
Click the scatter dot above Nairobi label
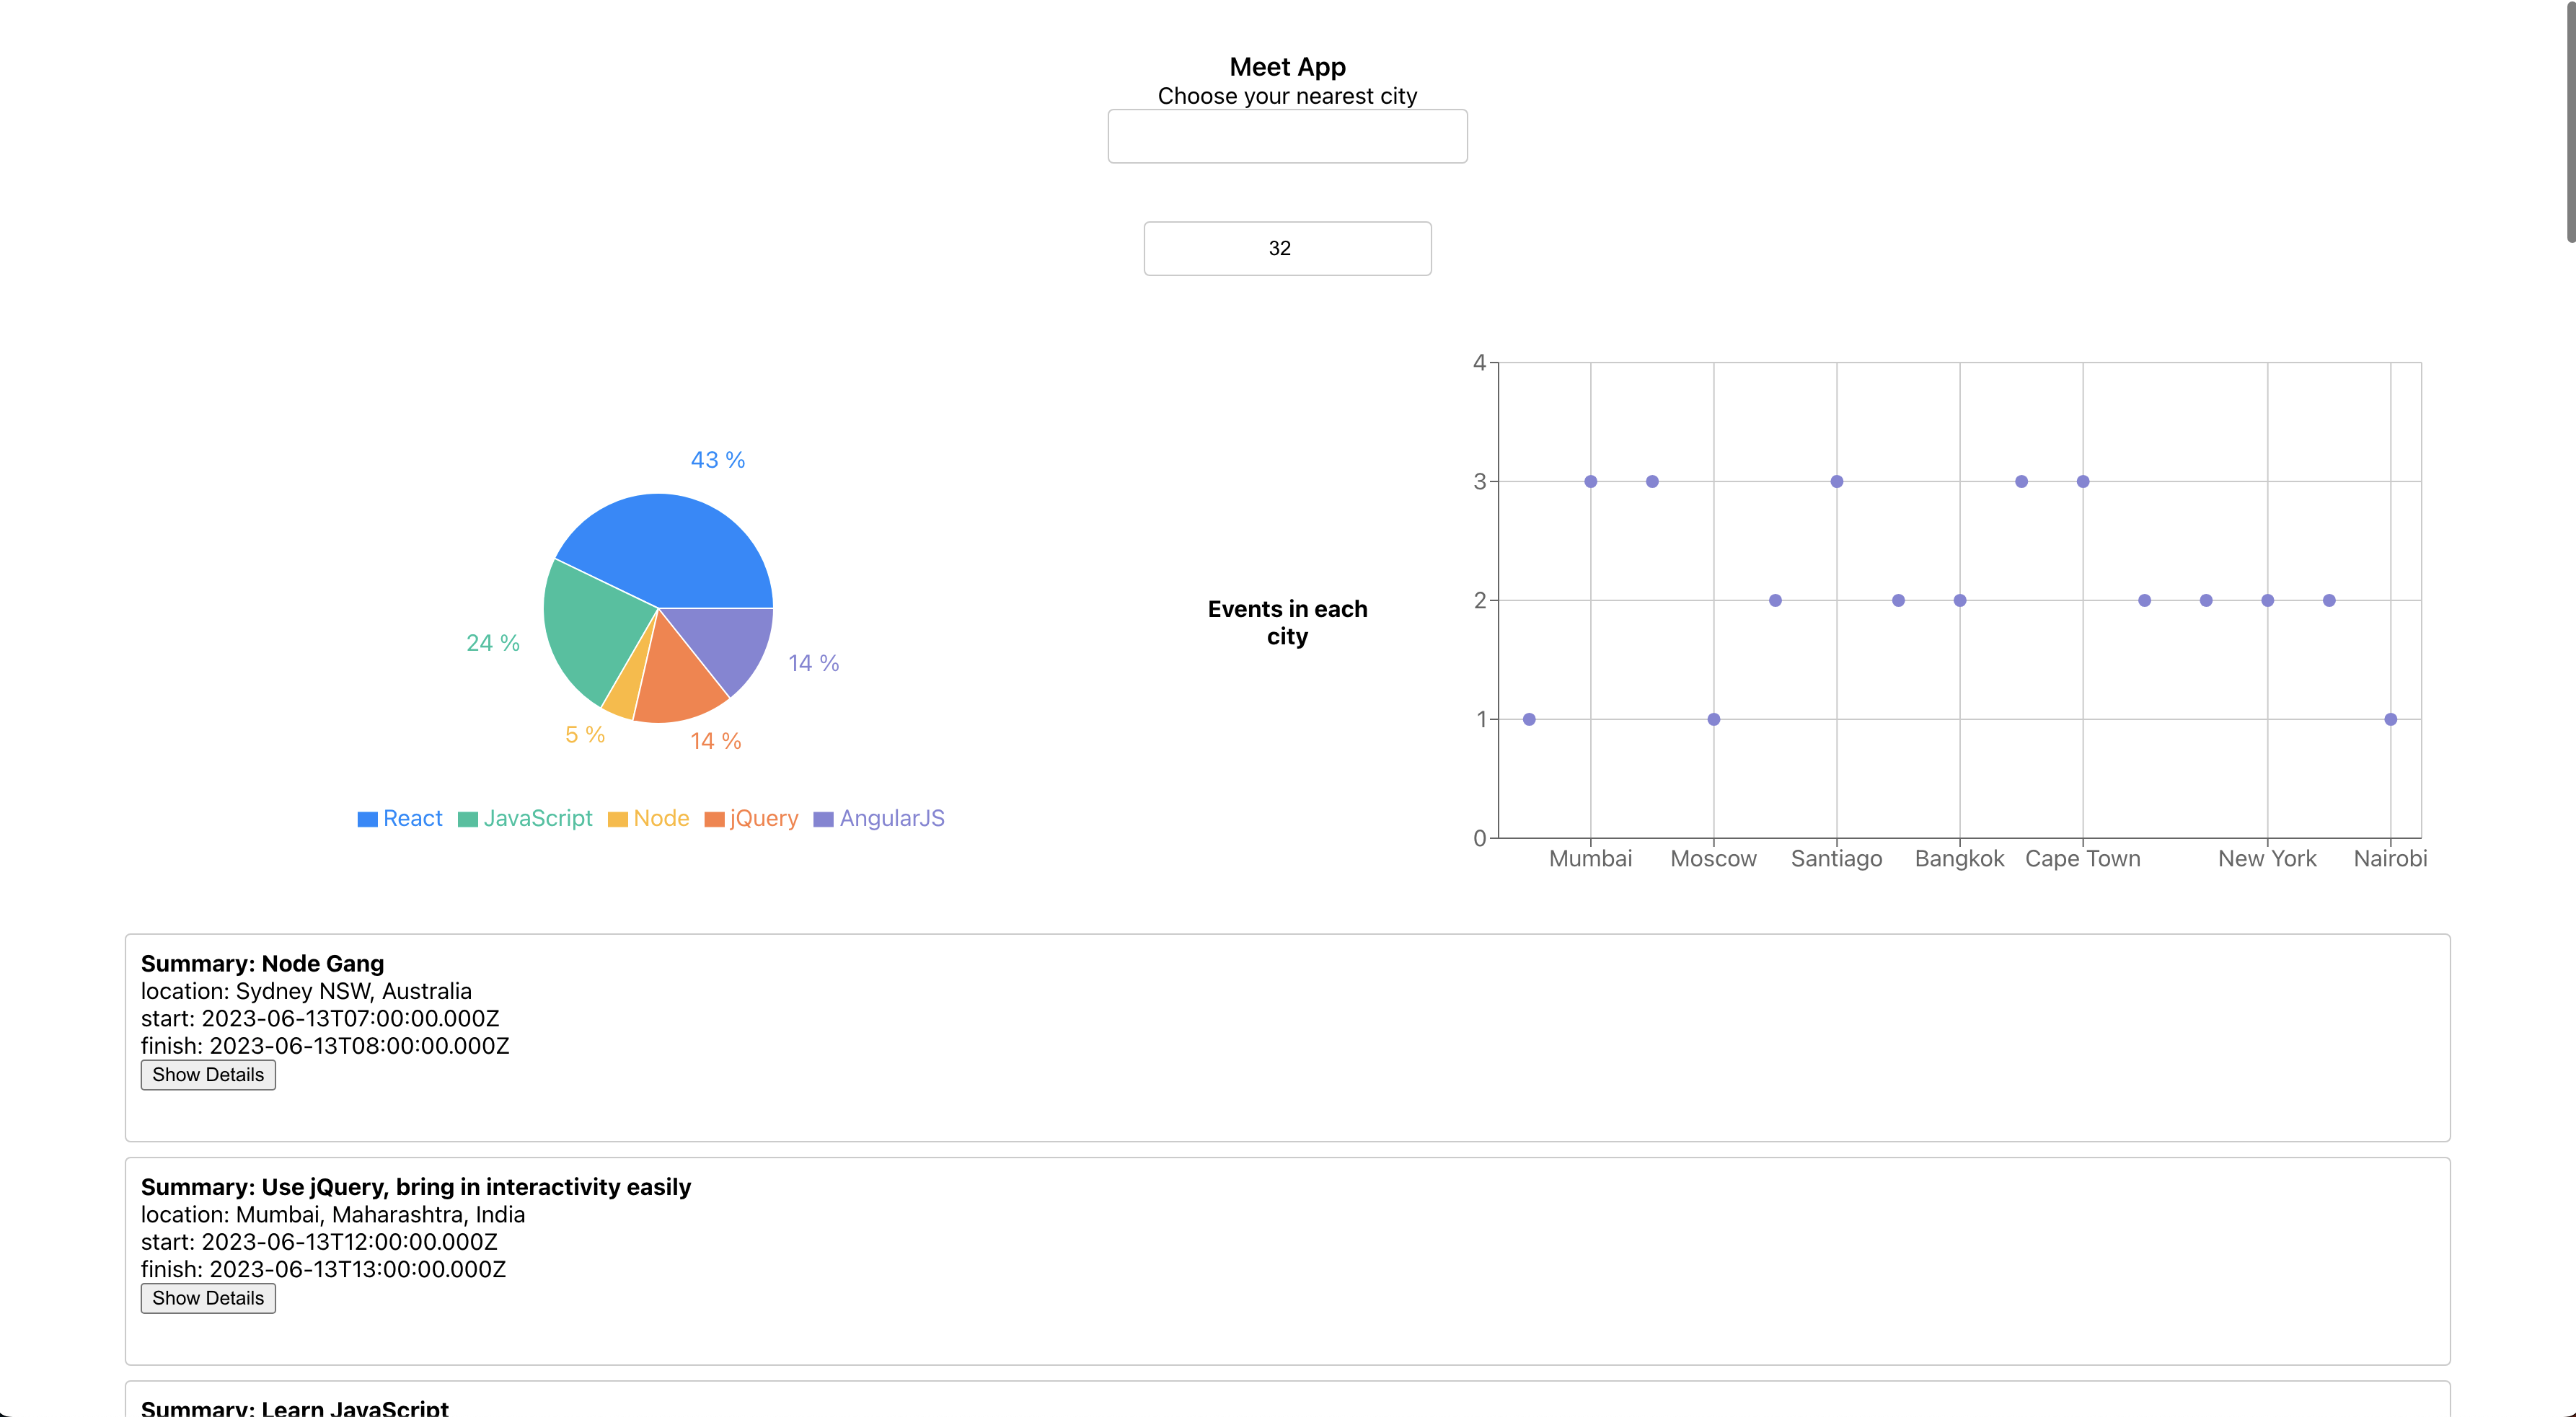click(2390, 719)
